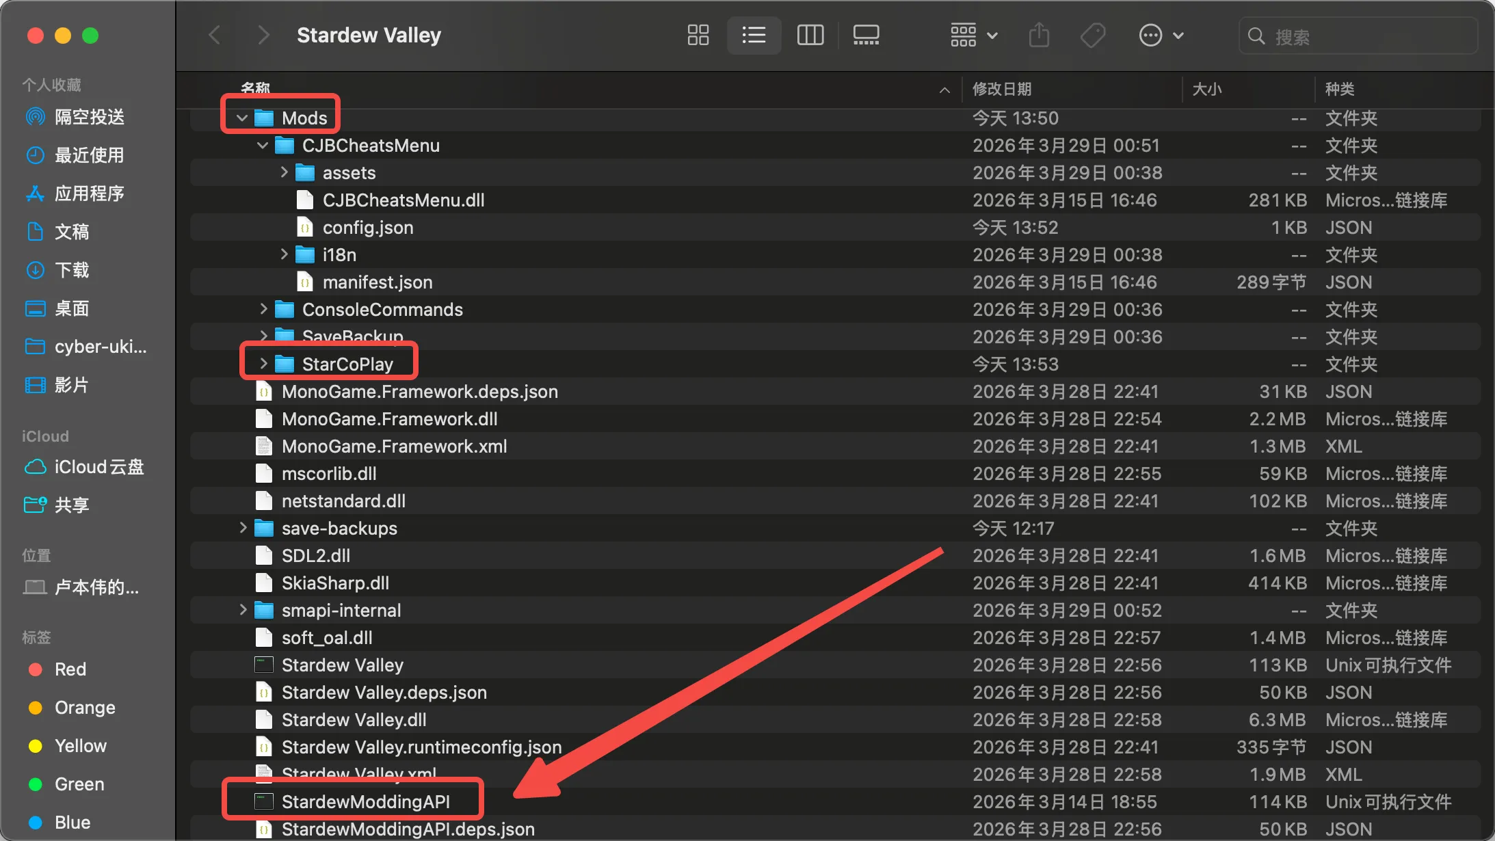The height and width of the screenshot is (841, 1495).
Task: Select the save-backups folder icon
Action: 264,528
